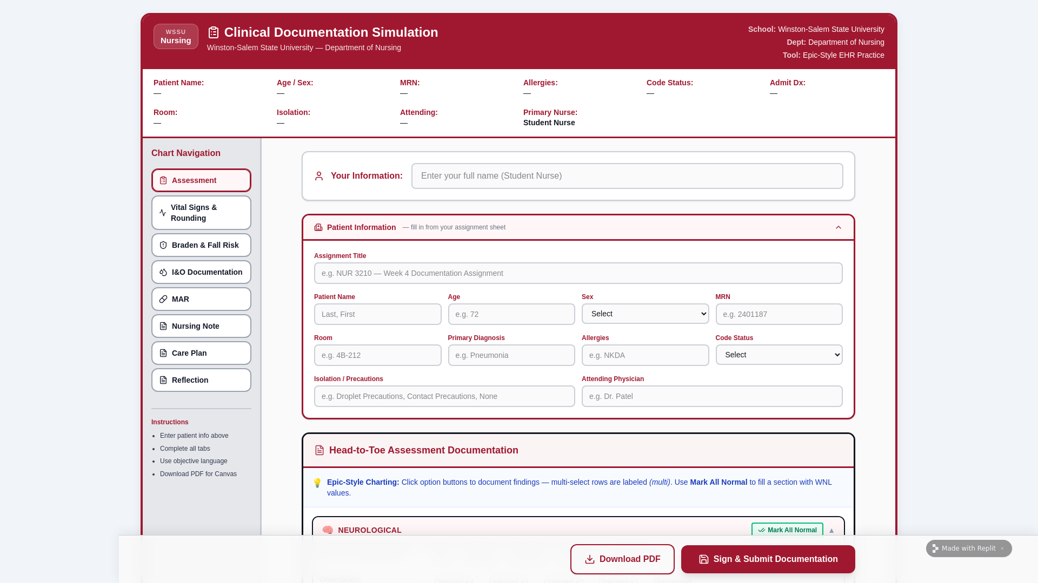1038x583 pixels.
Task: Open the Code Status dropdown
Action: tap(779, 355)
